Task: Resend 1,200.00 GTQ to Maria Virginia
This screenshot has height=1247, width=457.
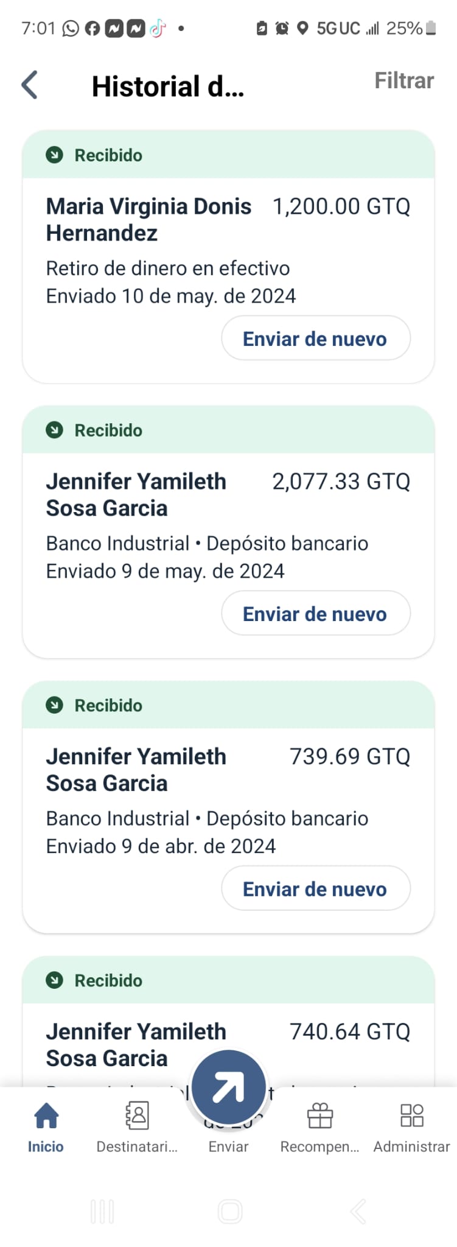Action: tap(316, 339)
